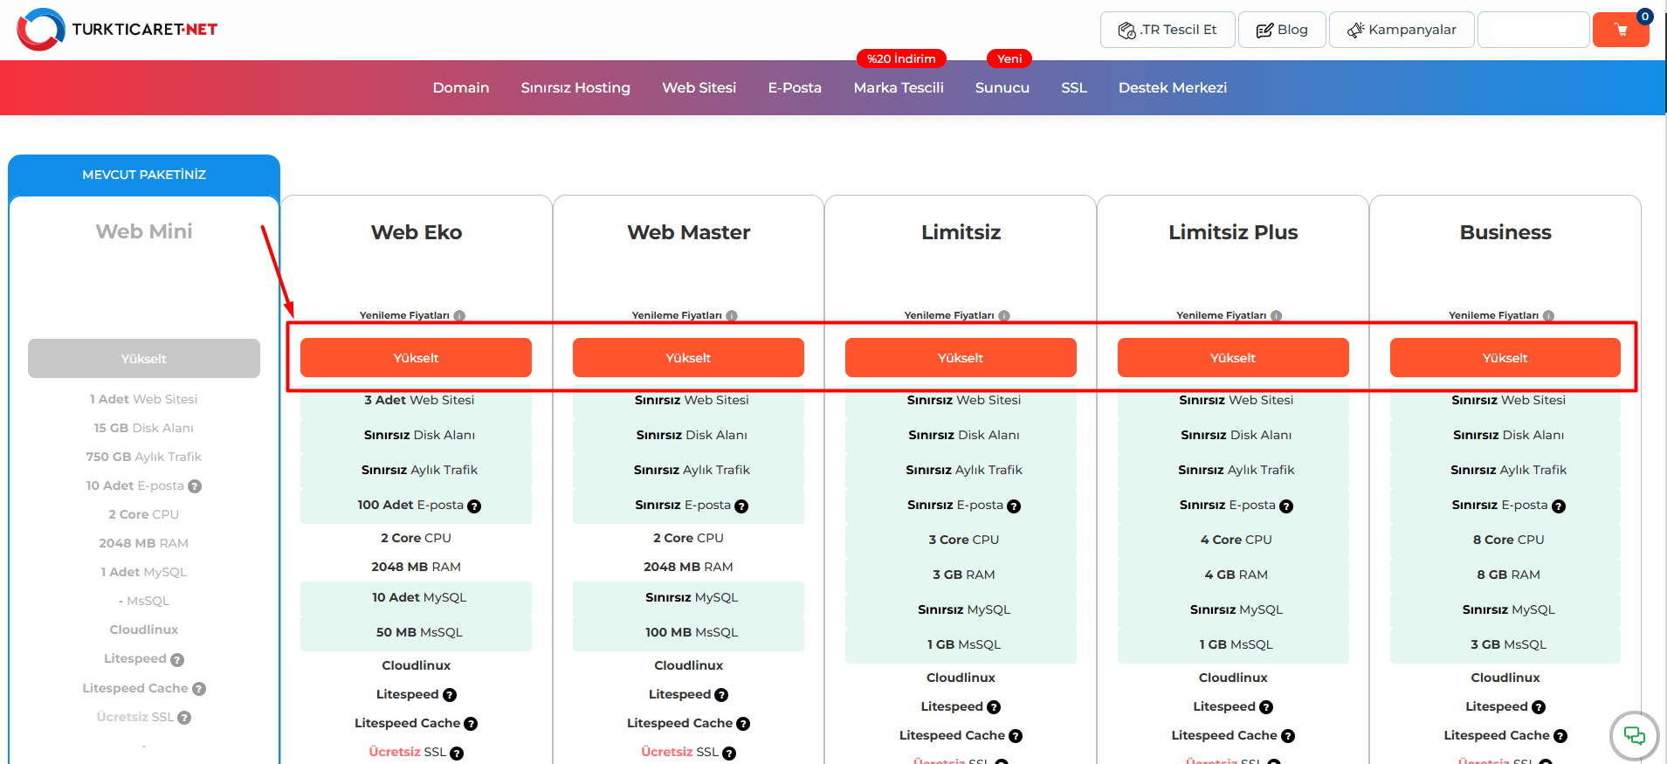Click info icon beside Business Yenileme Fiyatları
The width and height of the screenshot is (1667, 764).
[1548, 316]
